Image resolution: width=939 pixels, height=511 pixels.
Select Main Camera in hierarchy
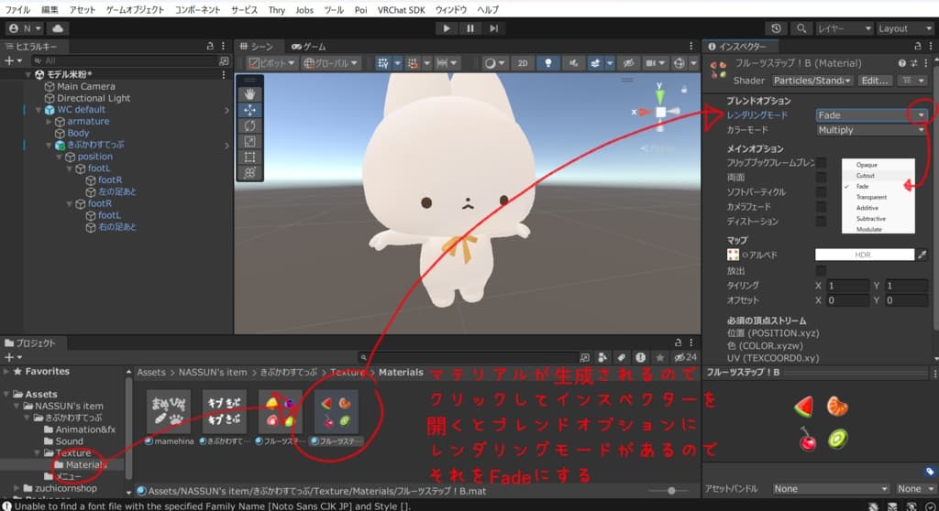tap(85, 86)
